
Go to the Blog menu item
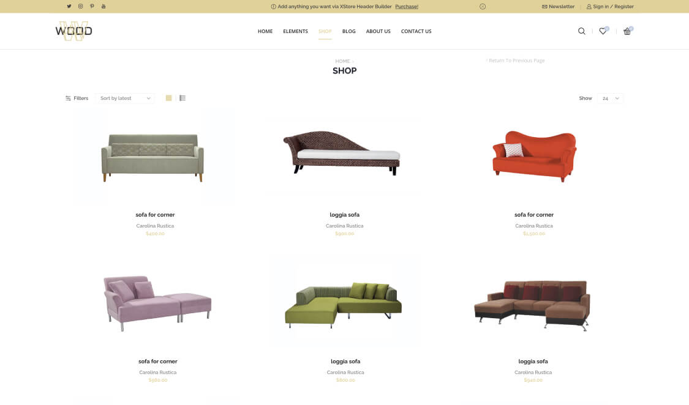click(349, 31)
